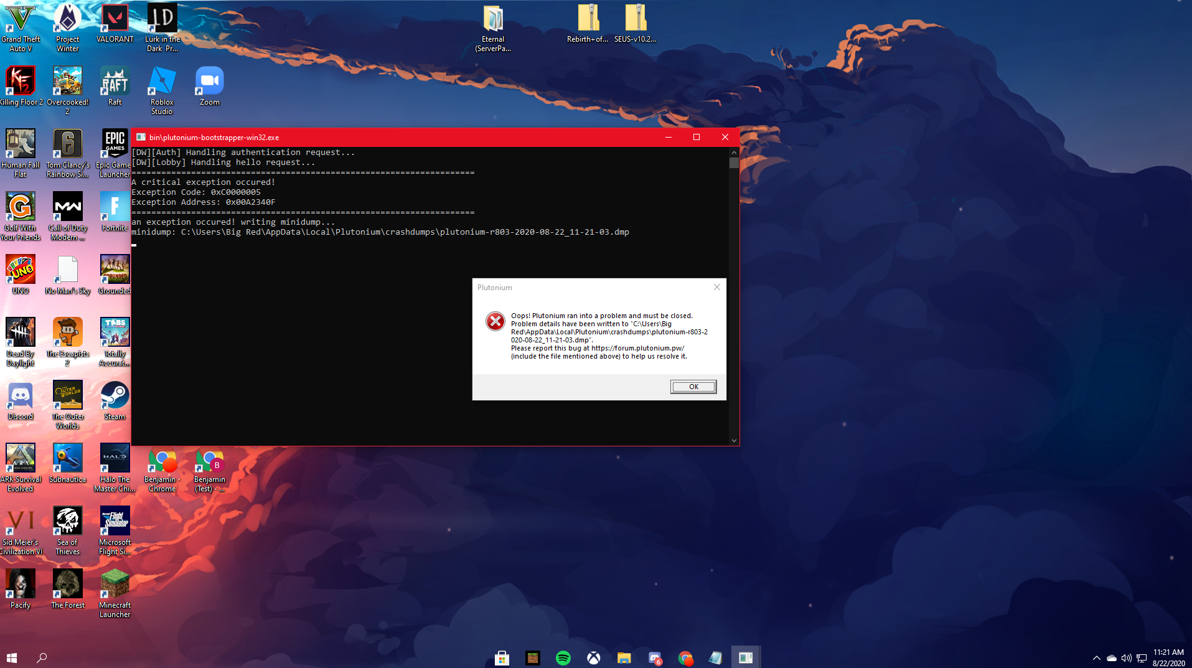Select The Escapists 2 icon
The width and height of the screenshot is (1192, 668).
[x=68, y=342]
